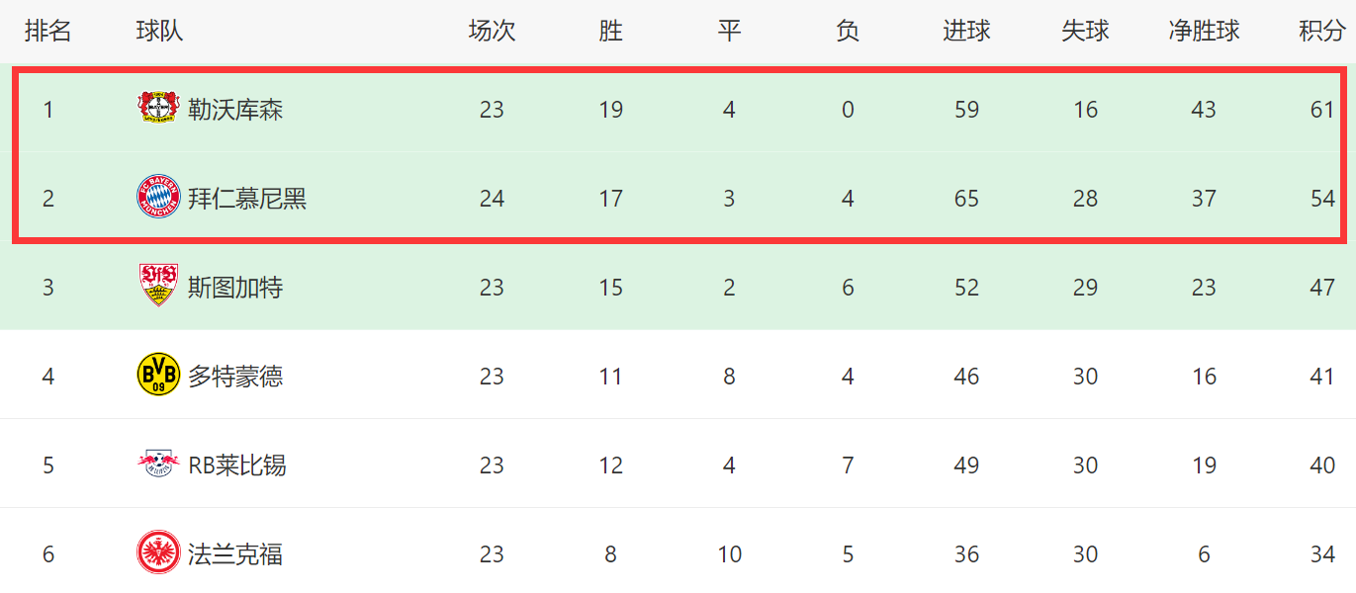Click the 失球 column header

pos(1085,31)
